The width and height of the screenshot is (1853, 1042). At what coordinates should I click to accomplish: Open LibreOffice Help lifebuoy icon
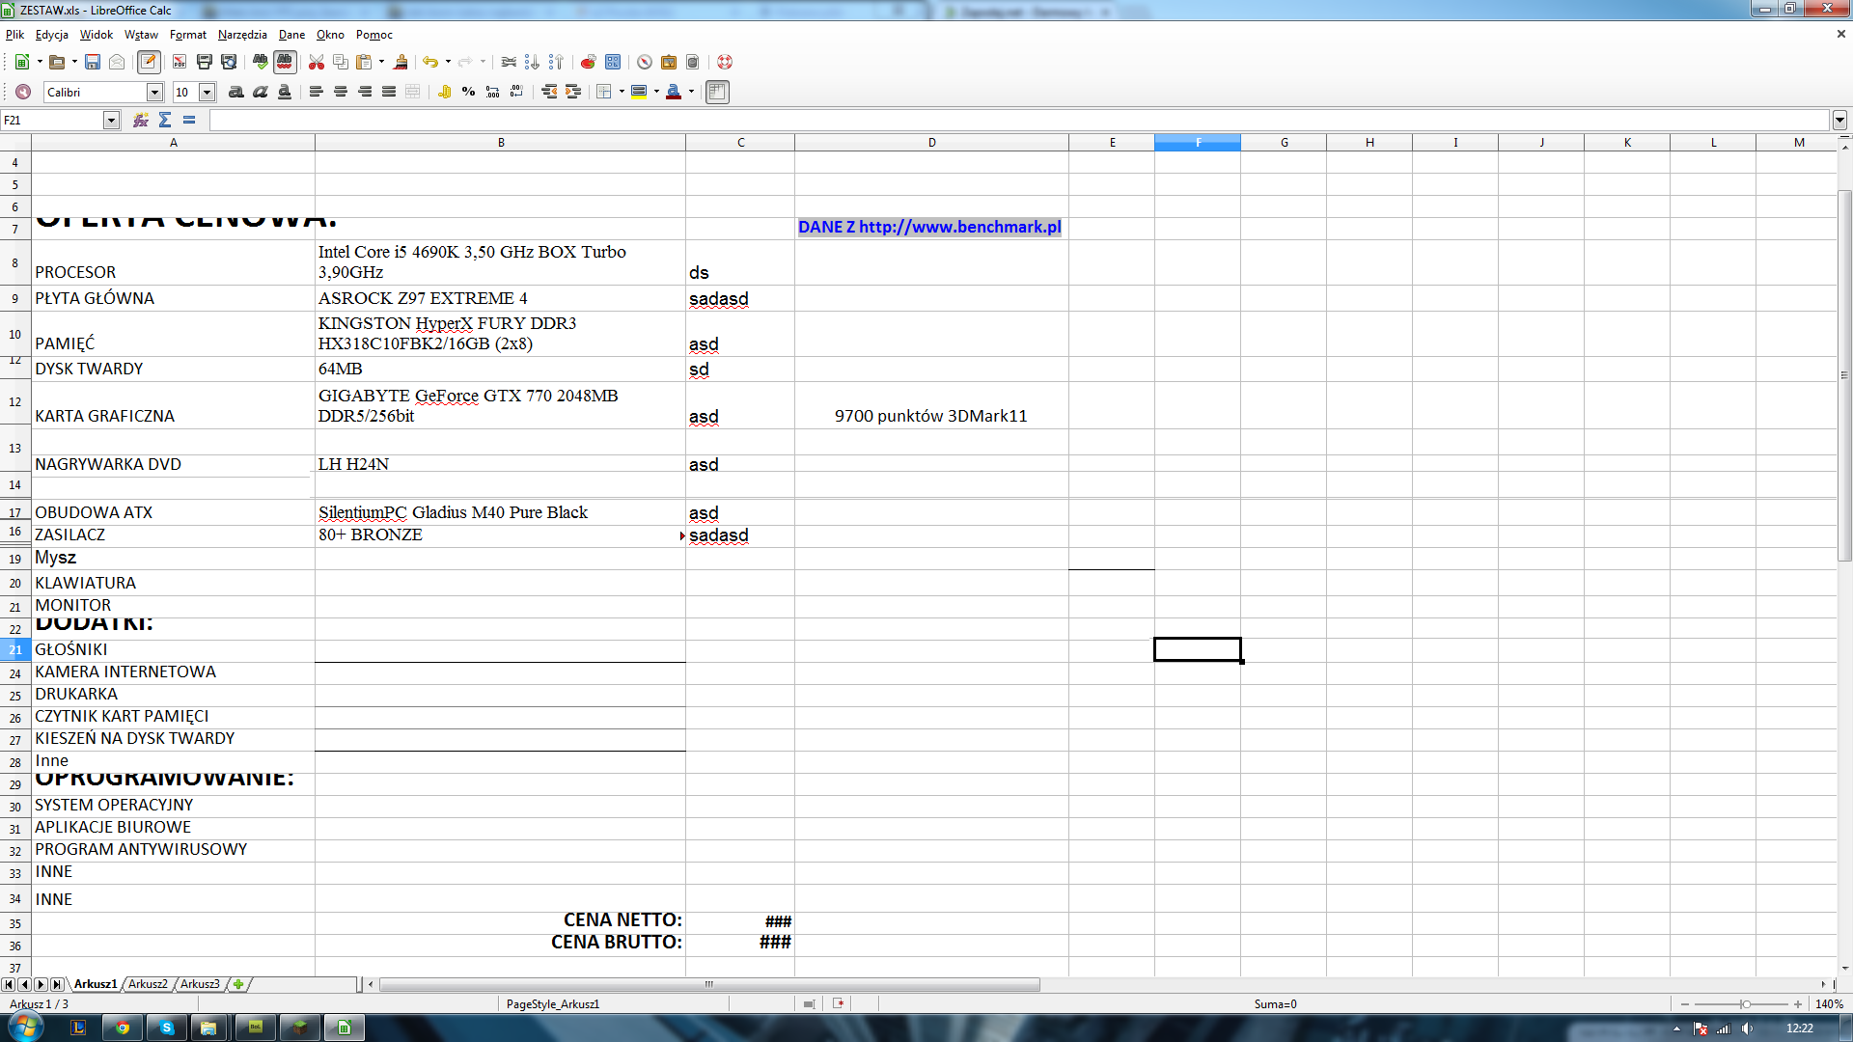coord(725,62)
